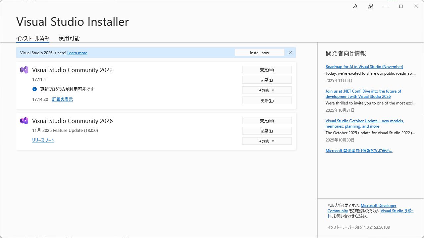Open 詳細の表示 link for version 17.14.20
This screenshot has height=238, width=424.
point(62,99)
